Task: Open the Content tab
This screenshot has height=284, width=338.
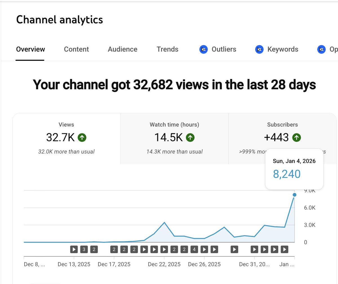Action: (x=76, y=49)
